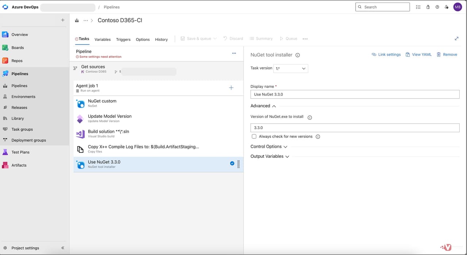Open the toolbar more actions ellipsis
Screen dimensions: 467x255
point(305,39)
